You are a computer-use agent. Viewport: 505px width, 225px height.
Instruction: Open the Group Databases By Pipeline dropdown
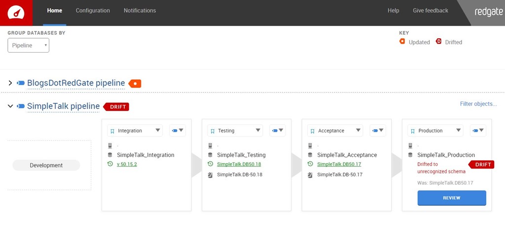[28, 45]
